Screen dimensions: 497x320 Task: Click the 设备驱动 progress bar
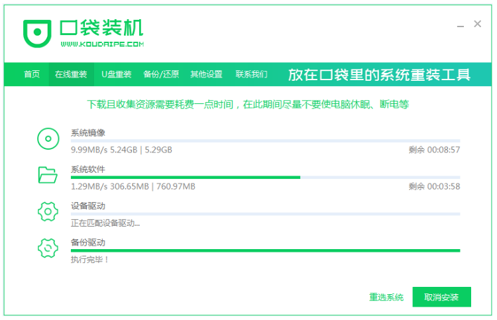(x=265, y=214)
